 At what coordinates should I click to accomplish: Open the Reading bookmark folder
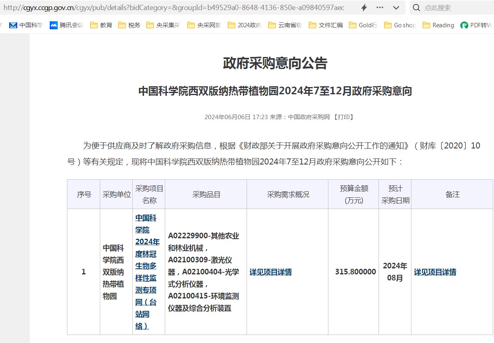pyautogui.click(x=438, y=25)
